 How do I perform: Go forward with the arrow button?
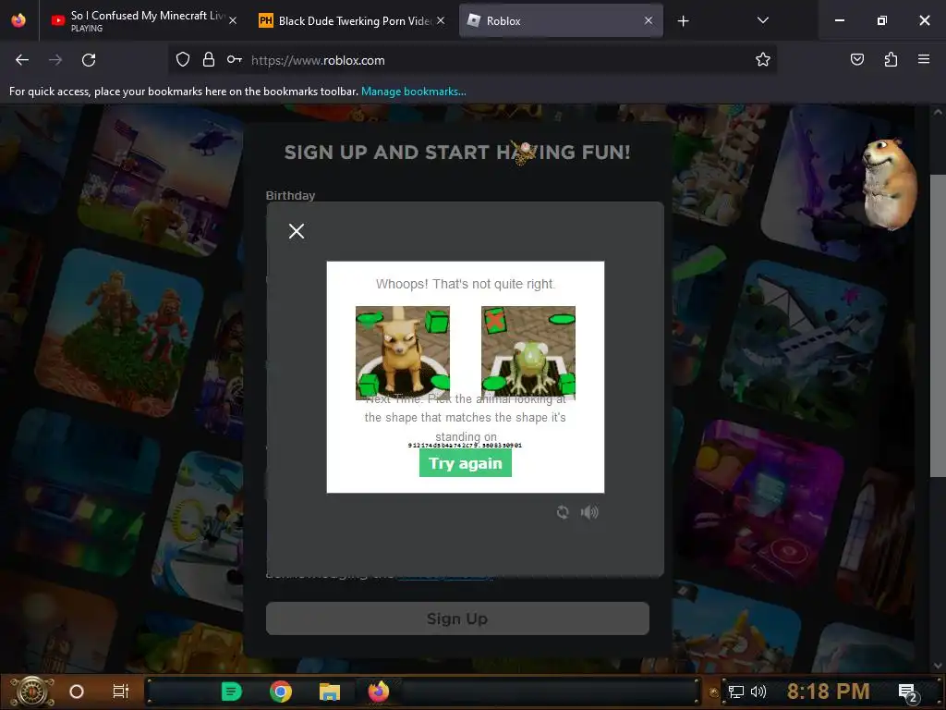click(55, 60)
